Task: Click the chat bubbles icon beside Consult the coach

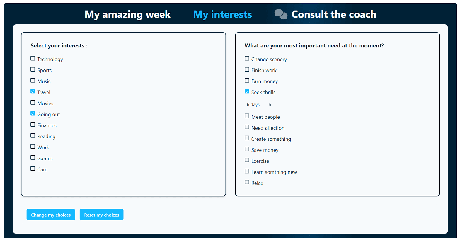Action: [x=281, y=14]
